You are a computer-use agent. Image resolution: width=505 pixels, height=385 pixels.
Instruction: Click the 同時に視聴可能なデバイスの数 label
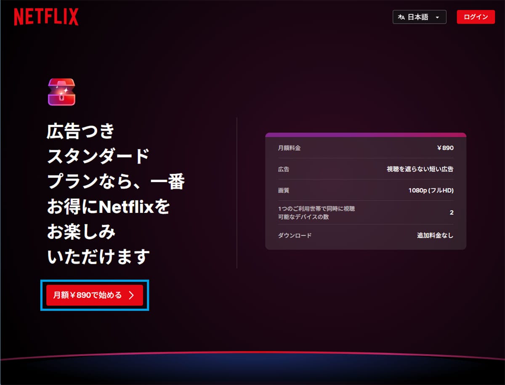[317, 212]
